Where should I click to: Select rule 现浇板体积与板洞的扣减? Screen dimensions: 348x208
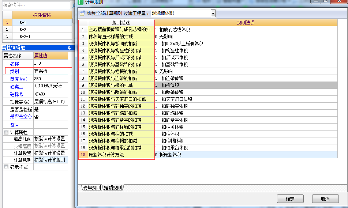(x=121, y=44)
